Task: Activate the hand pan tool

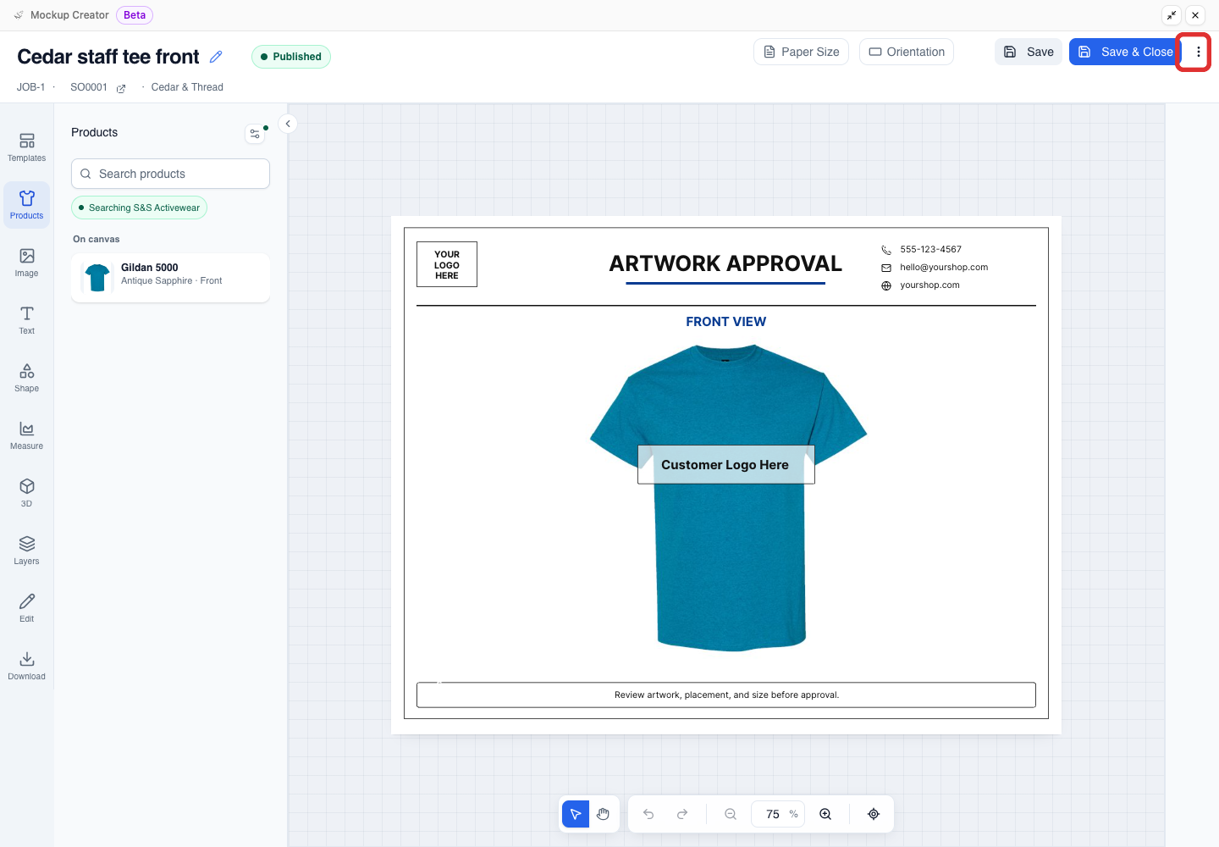Action: point(603,814)
